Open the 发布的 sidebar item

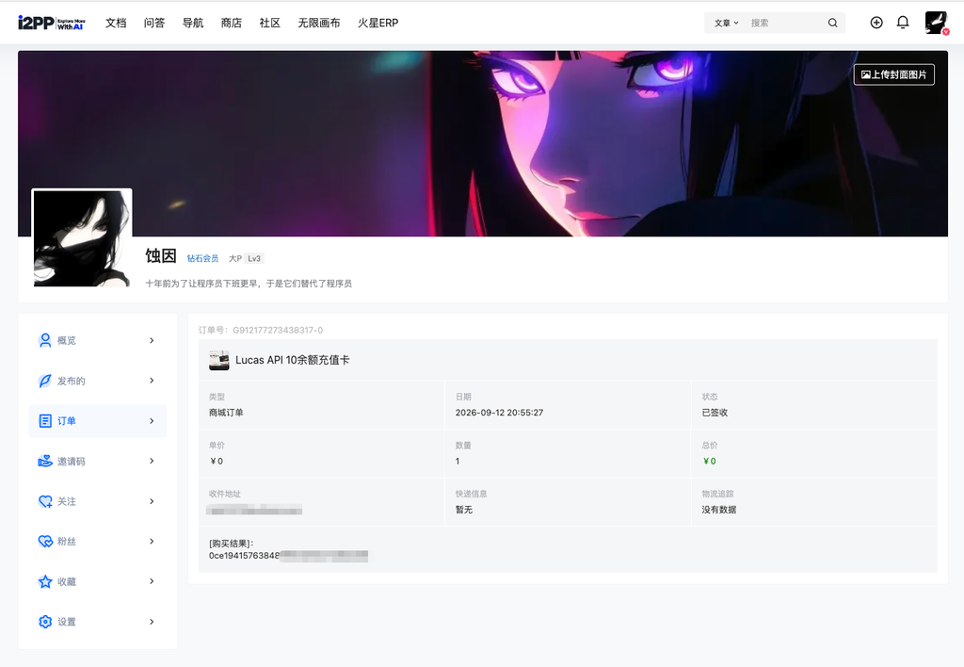coord(98,381)
